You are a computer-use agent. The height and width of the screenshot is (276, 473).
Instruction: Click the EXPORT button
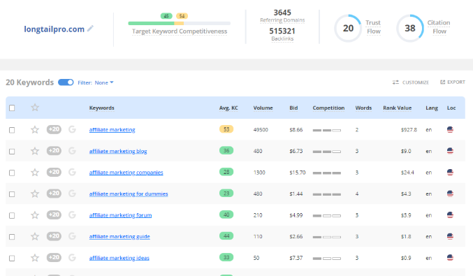point(453,82)
